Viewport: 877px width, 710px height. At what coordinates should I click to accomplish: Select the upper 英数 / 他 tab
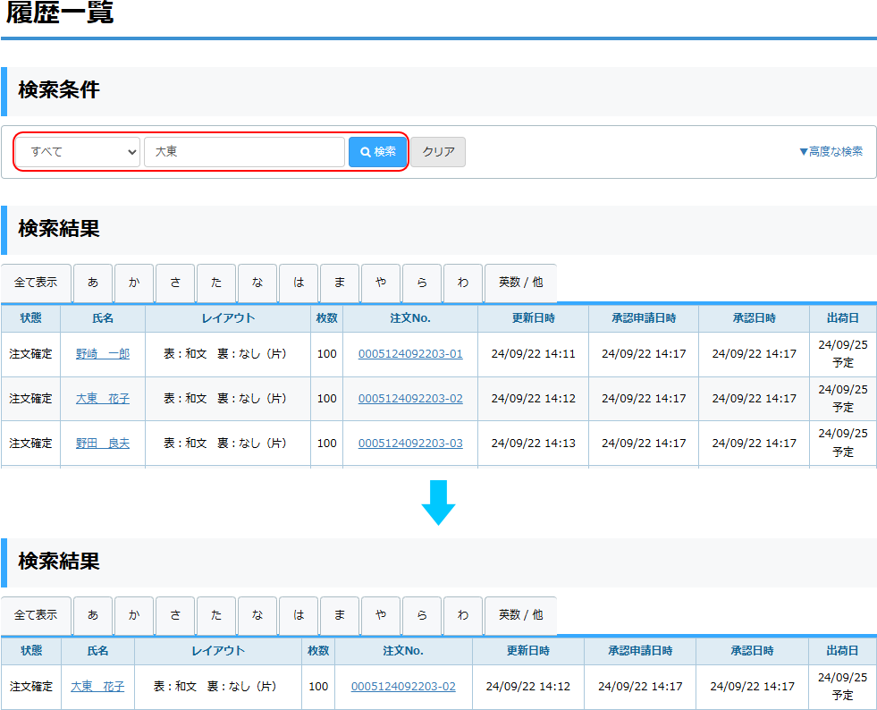pyautogui.click(x=520, y=283)
